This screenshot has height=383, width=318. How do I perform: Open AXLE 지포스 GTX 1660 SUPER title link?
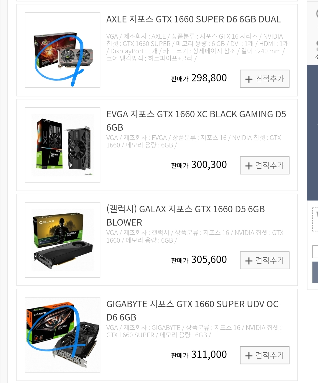click(194, 19)
